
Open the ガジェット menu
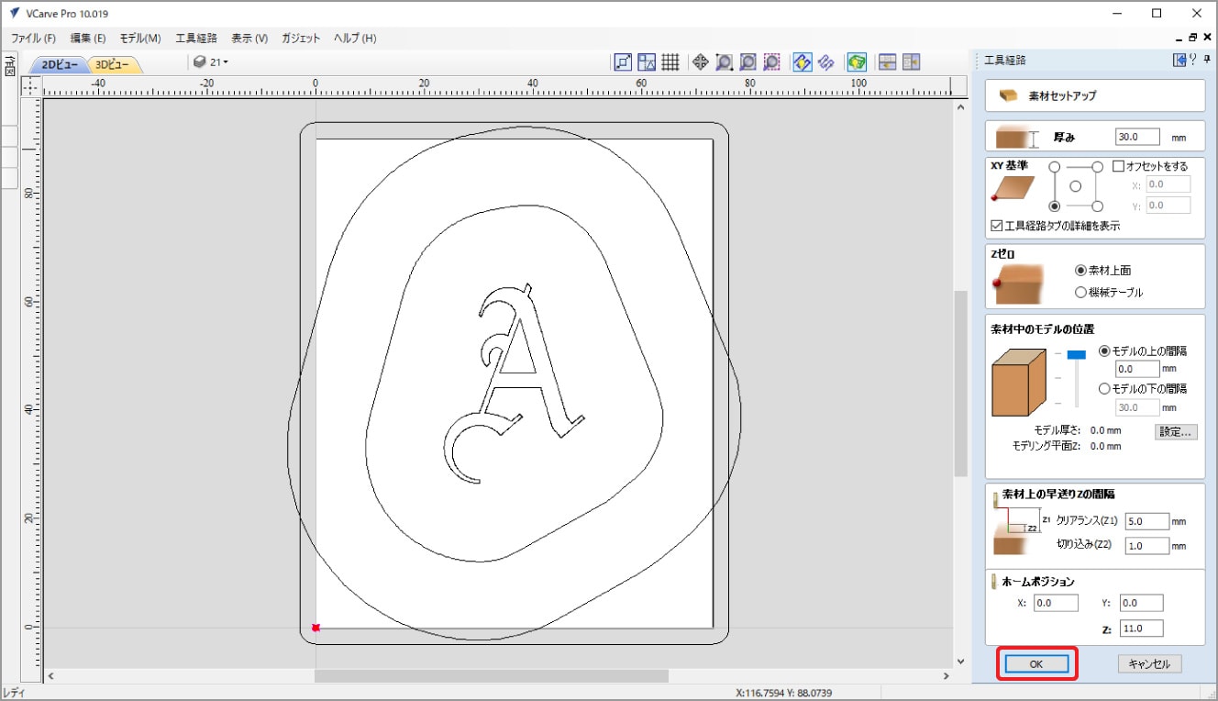coord(301,39)
